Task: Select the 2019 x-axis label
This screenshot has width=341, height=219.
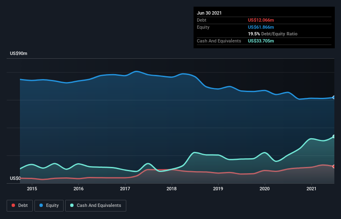Action: [218, 189]
